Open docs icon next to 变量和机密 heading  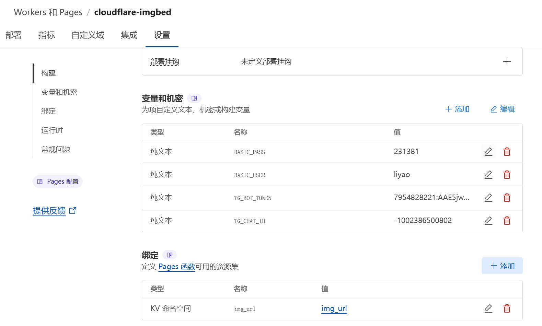coord(194,98)
